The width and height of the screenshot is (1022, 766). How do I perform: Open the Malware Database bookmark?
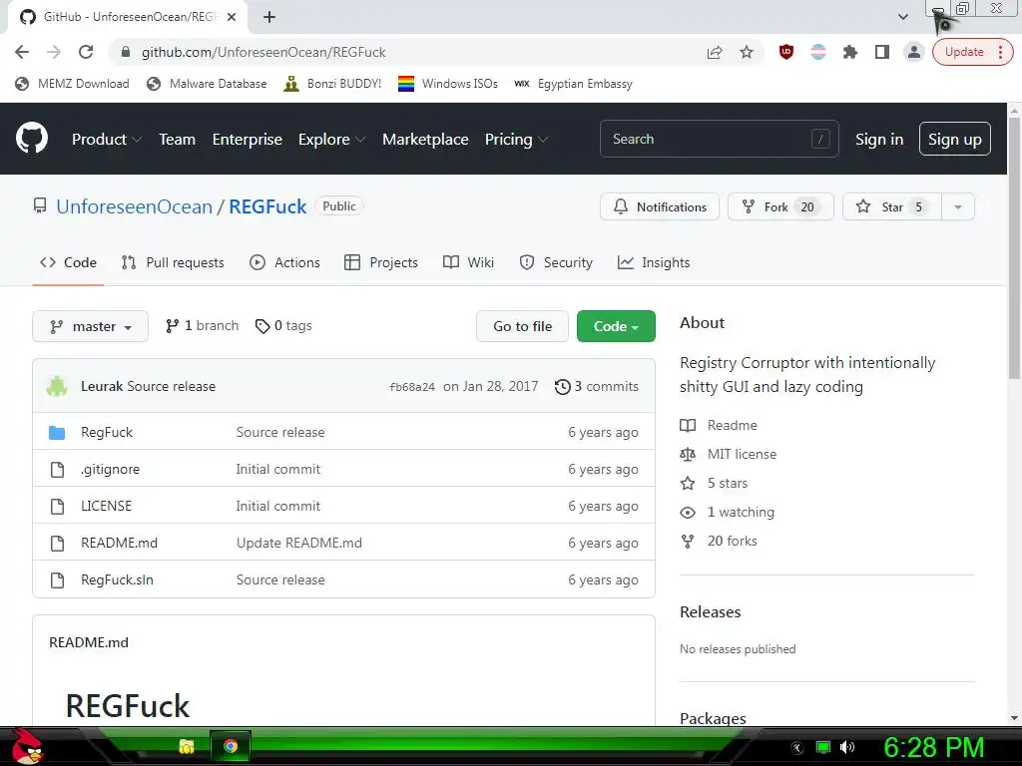point(208,84)
